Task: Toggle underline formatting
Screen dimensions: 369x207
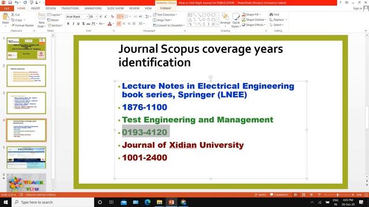Action: pyautogui.click(x=78, y=24)
